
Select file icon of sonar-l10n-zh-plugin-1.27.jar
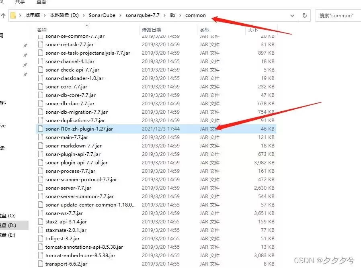pos(41,129)
